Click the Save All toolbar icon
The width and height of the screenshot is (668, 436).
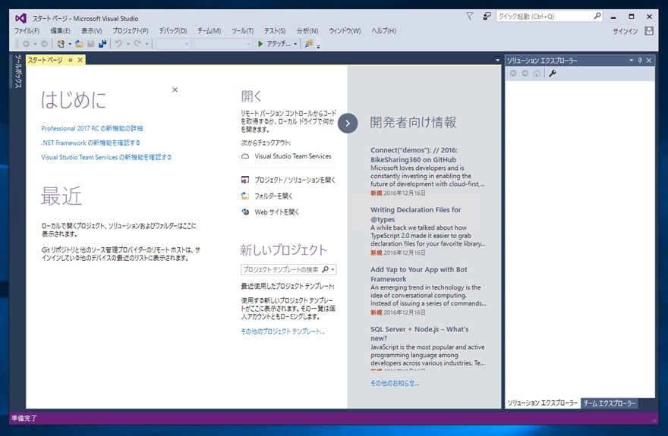102,44
